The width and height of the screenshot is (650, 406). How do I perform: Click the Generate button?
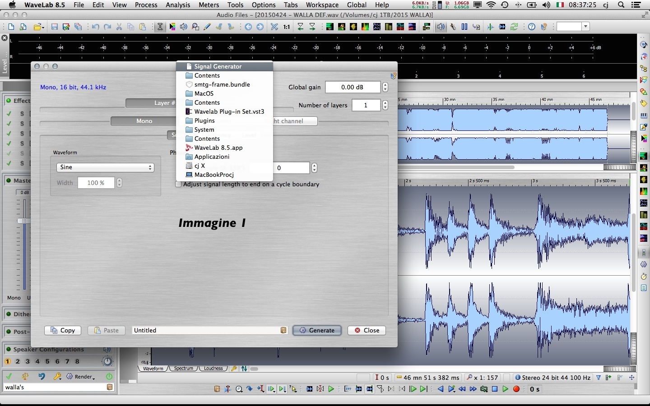click(x=317, y=330)
